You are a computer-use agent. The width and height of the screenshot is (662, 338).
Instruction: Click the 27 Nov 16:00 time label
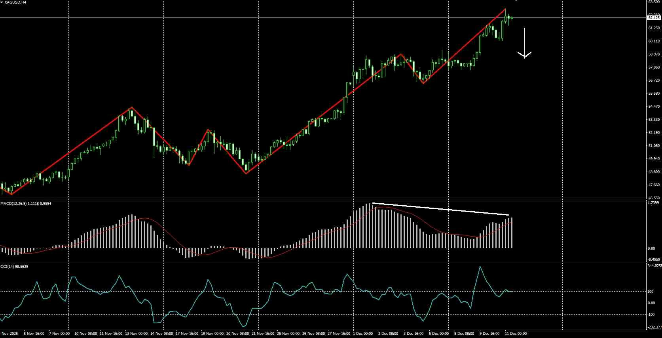pos(339,334)
